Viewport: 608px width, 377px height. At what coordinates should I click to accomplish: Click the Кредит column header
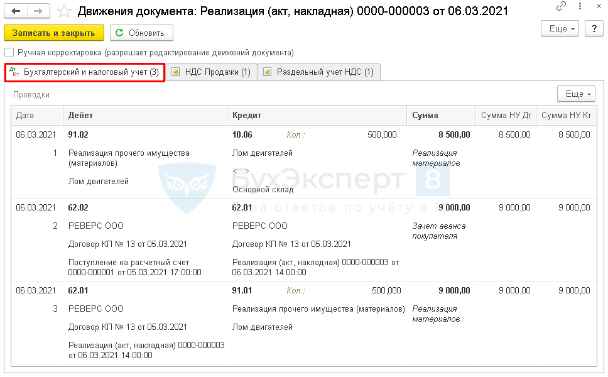coord(317,115)
